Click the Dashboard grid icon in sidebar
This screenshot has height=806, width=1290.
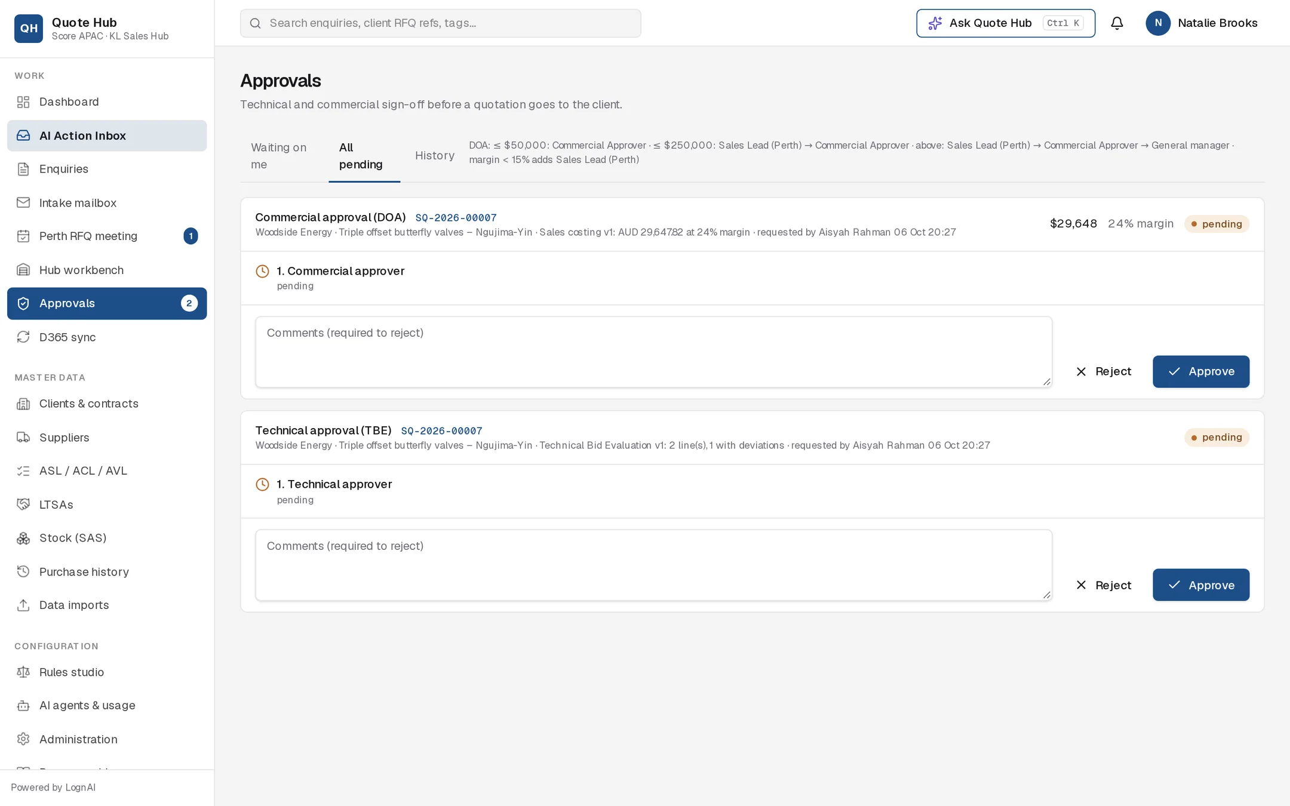point(23,102)
